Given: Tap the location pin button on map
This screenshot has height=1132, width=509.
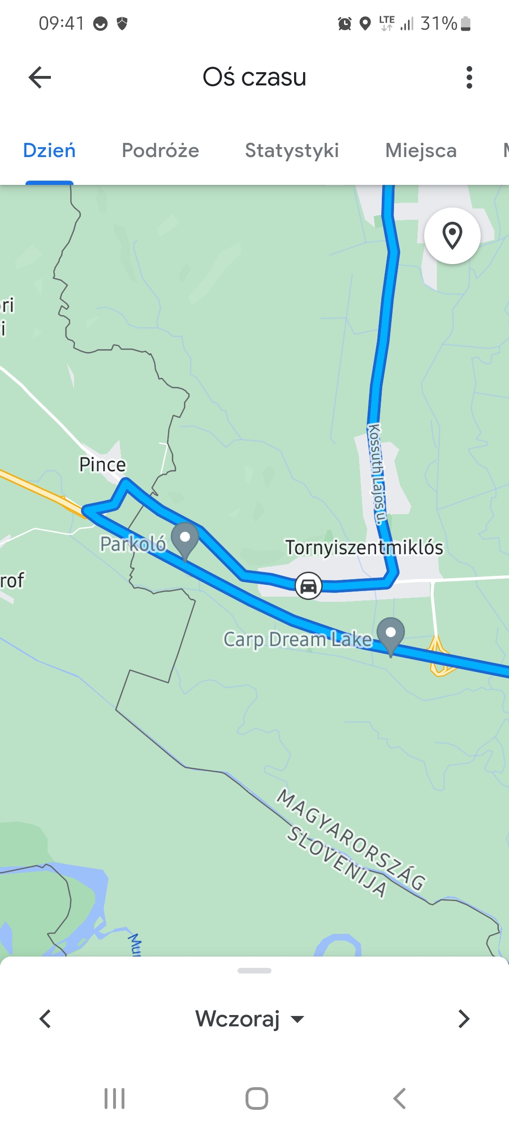Looking at the screenshot, I should pos(452,236).
